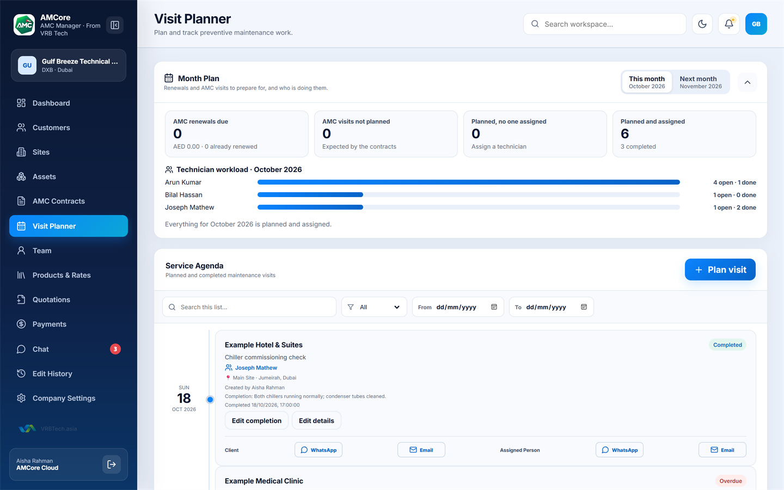Click Assigned Person Email button

pos(722,450)
